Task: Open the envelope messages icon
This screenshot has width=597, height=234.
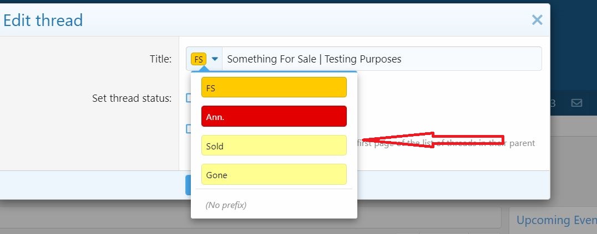Action: click(576, 103)
